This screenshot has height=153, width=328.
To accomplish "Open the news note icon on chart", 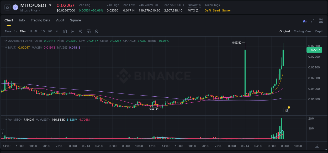I will tap(287, 110).
